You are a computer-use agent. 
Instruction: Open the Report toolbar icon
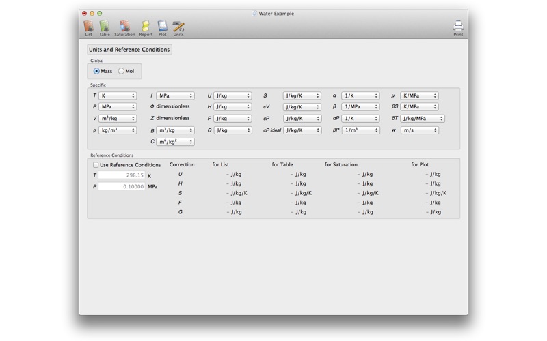click(146, 28)
